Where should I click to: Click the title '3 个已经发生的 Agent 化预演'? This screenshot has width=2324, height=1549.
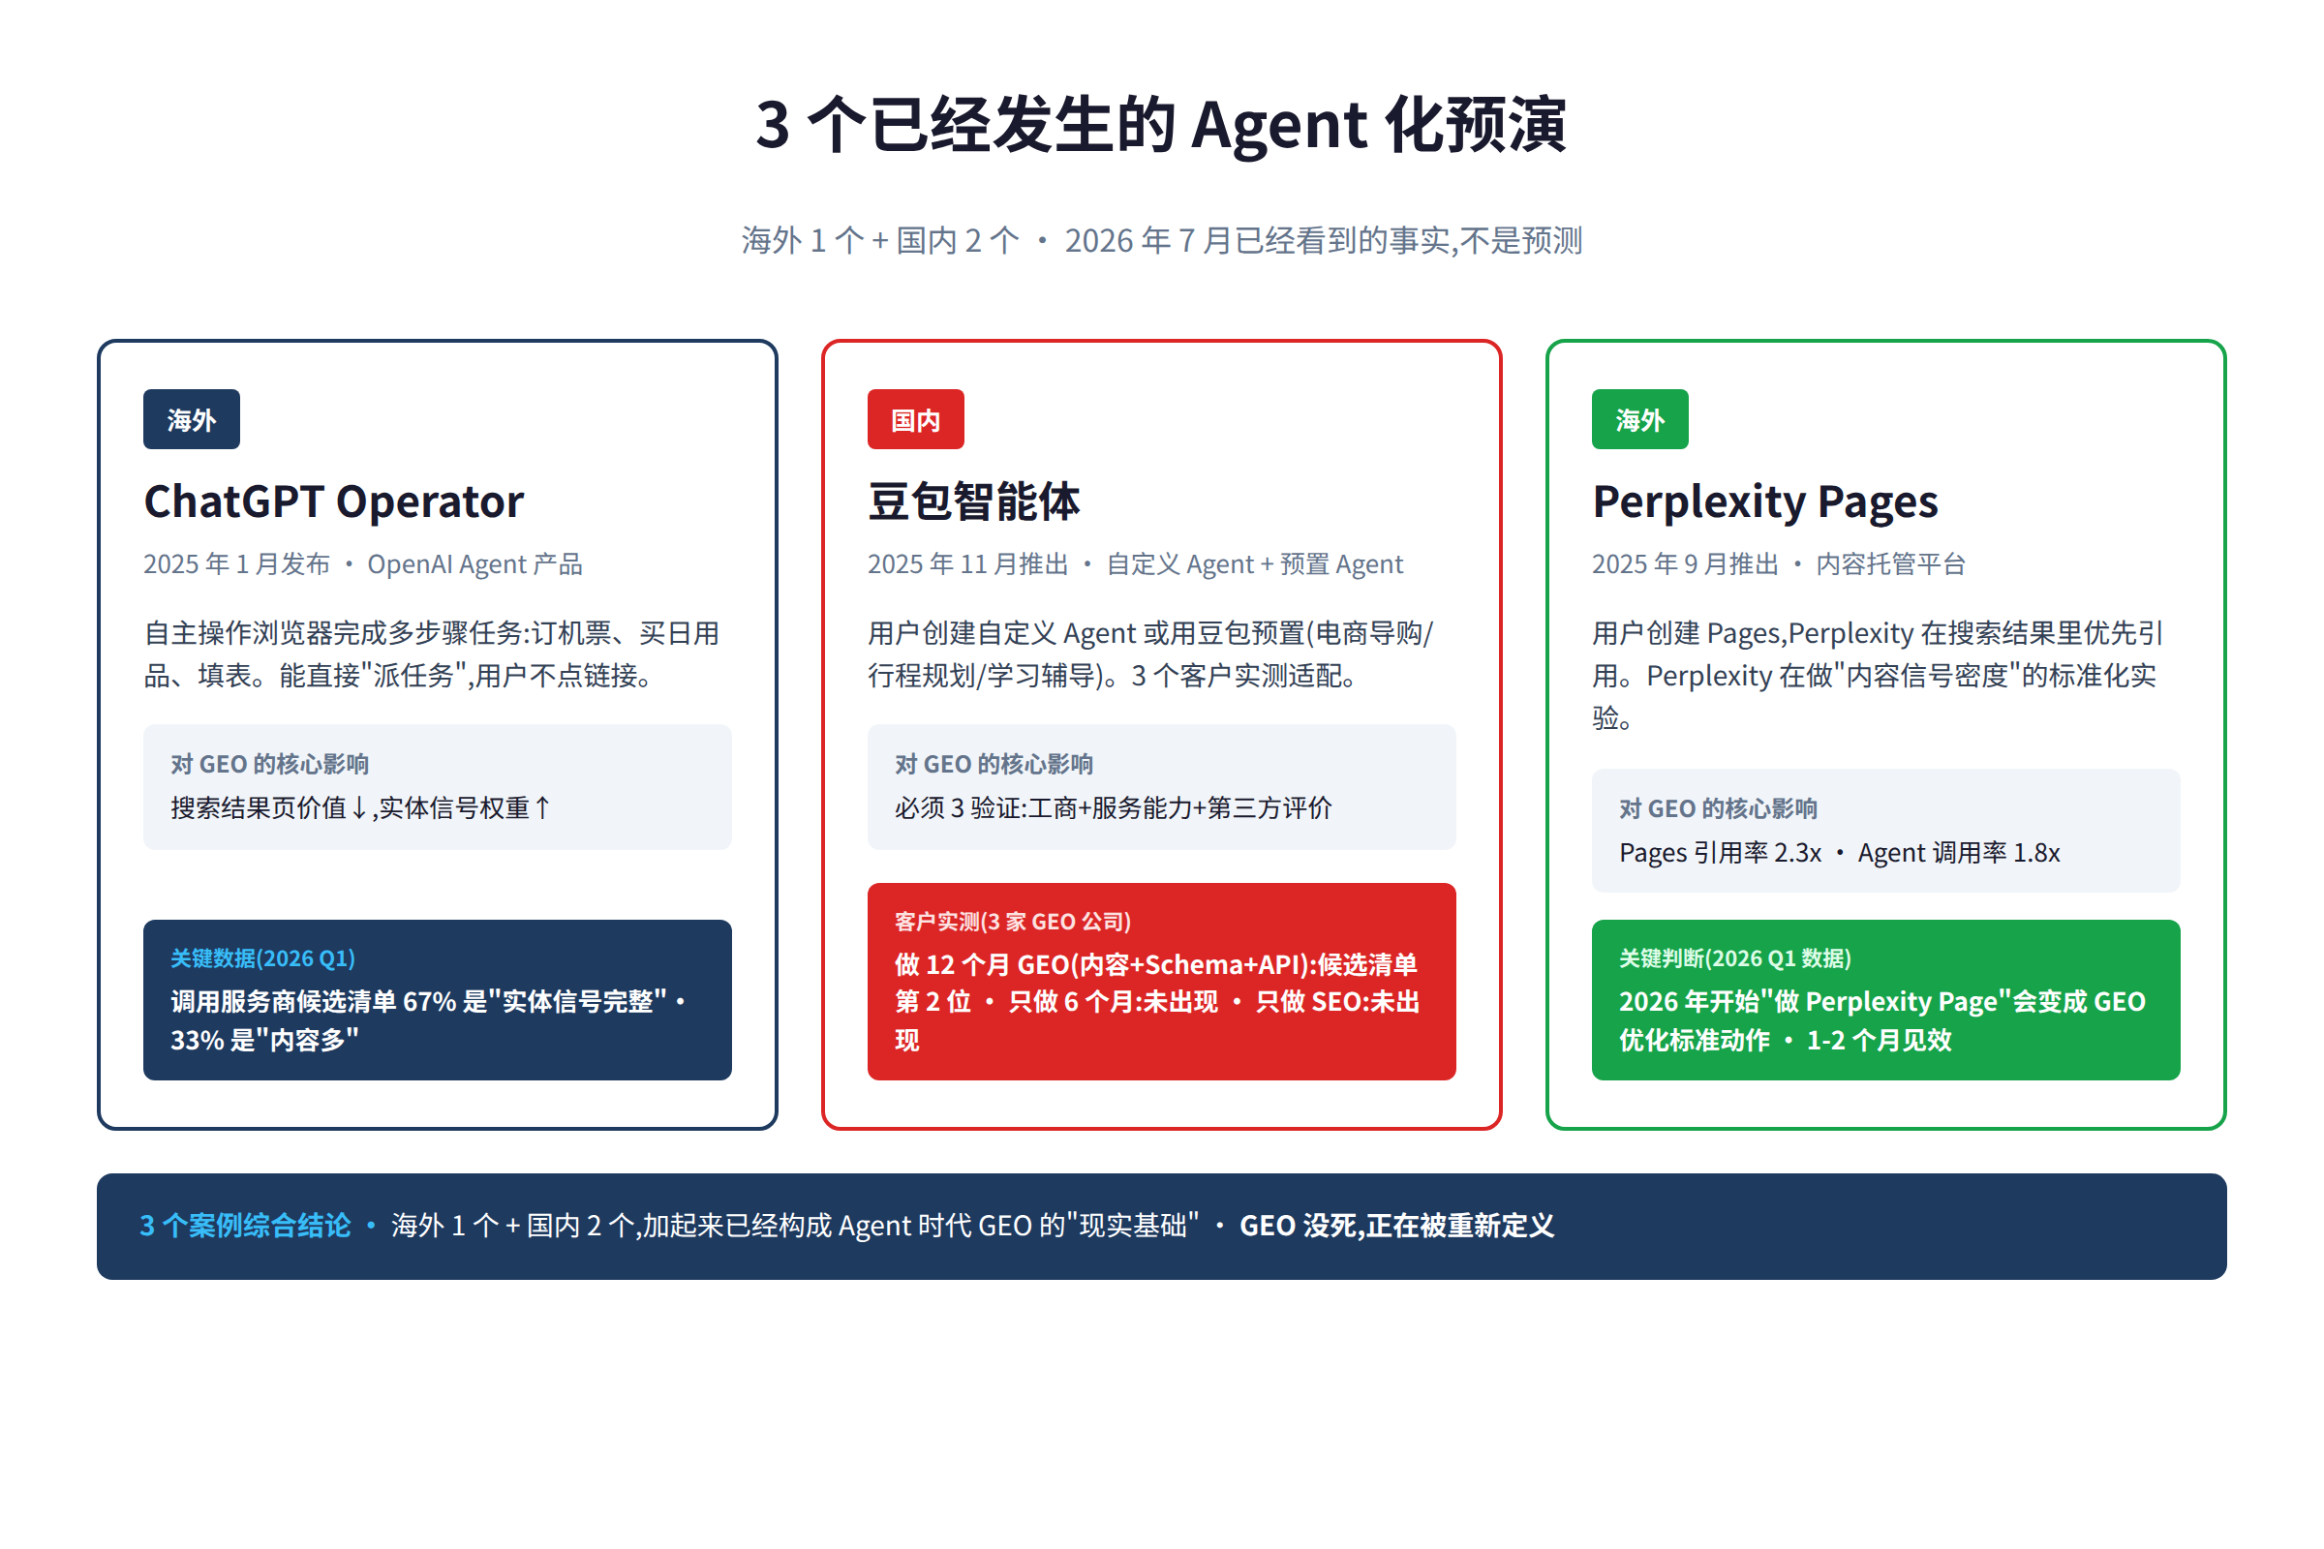click(x=1161, y=126)
